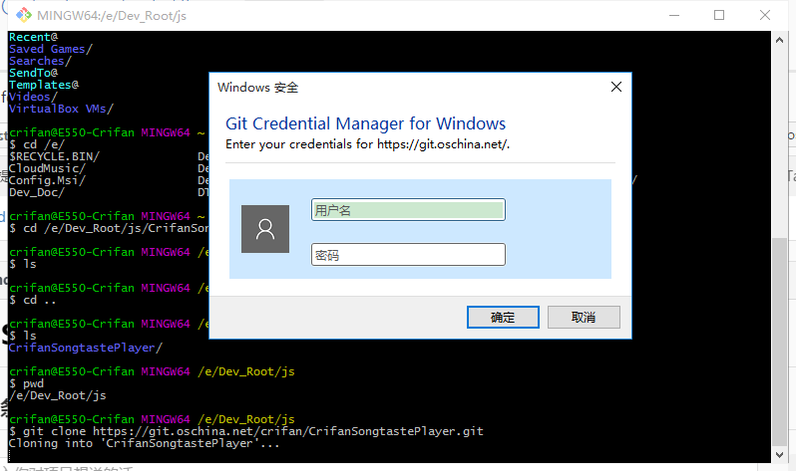Image resolution: width=796 pixels, height=471 pixels.
Task: Click the terminal vertical scrollbar thumb
Action: pos(779,343)
